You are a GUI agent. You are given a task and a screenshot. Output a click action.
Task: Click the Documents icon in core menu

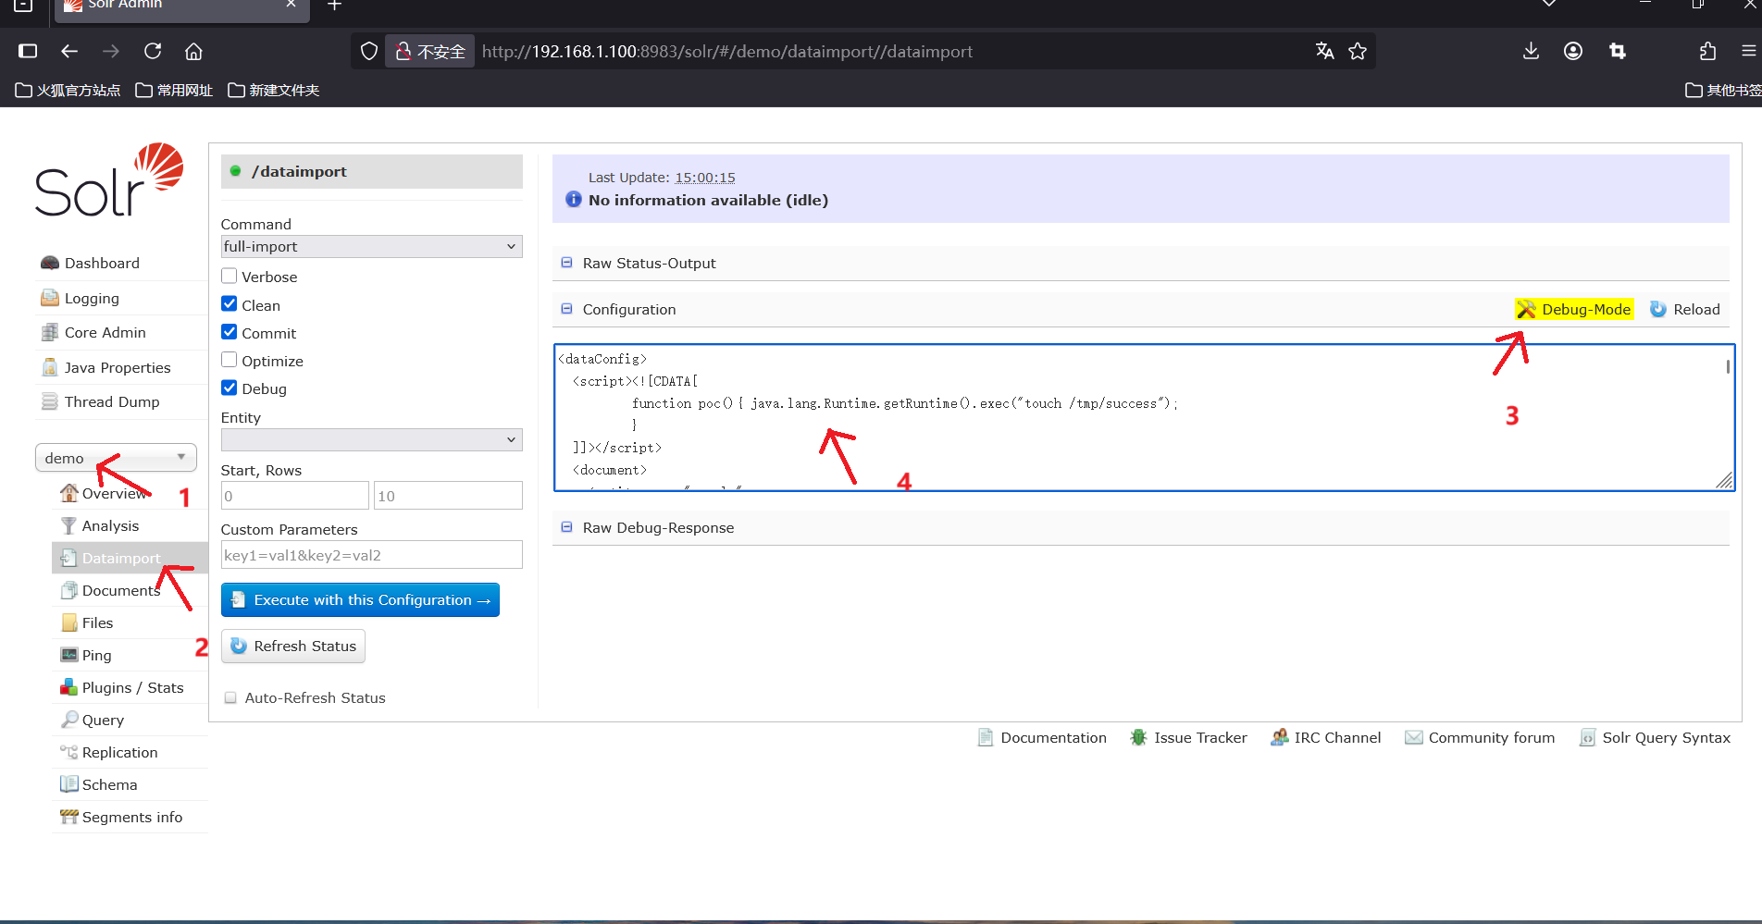pos(69,590)
